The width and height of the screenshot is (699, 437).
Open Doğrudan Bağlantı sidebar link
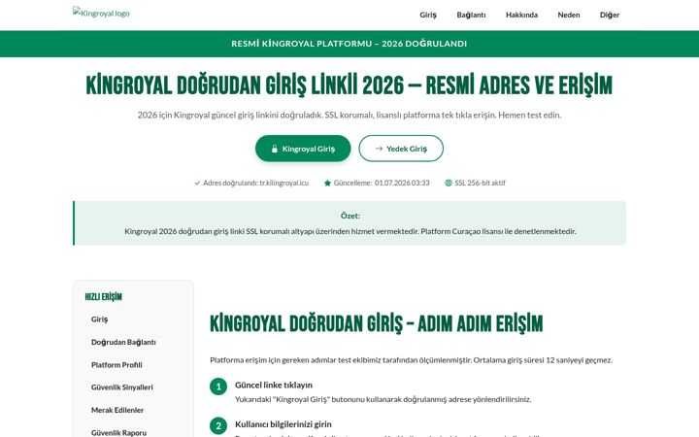point(123,342)
